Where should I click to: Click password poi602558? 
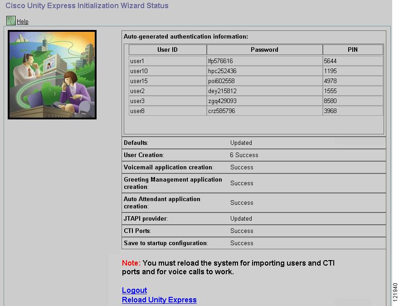tap(264, 81)
